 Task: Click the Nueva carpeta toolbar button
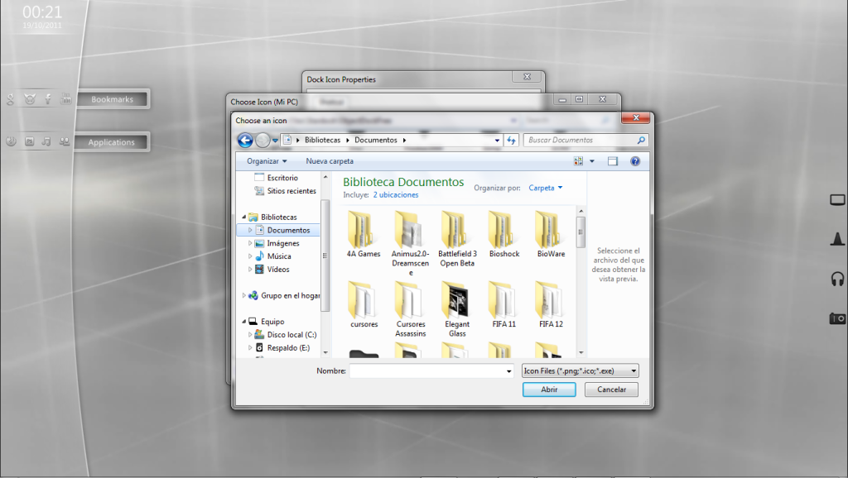click(330, 161)
